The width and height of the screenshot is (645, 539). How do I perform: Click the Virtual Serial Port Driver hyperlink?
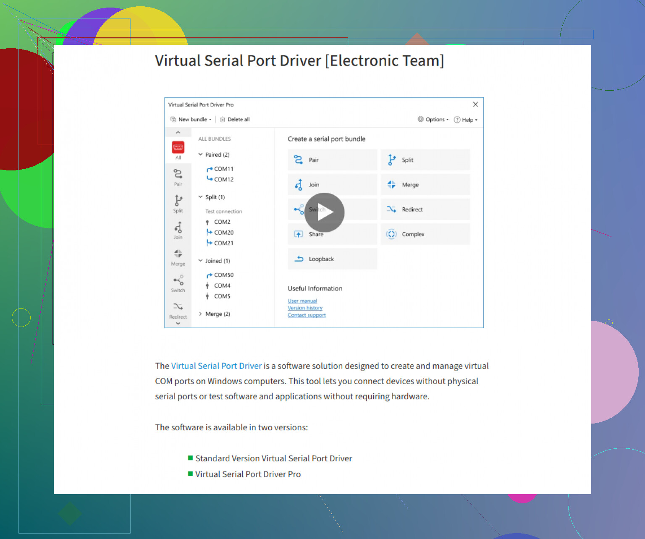coord(216,366)
